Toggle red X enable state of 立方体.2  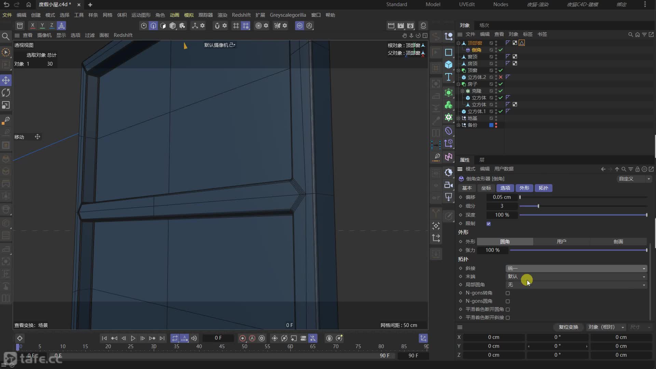[x=501, y=77]
